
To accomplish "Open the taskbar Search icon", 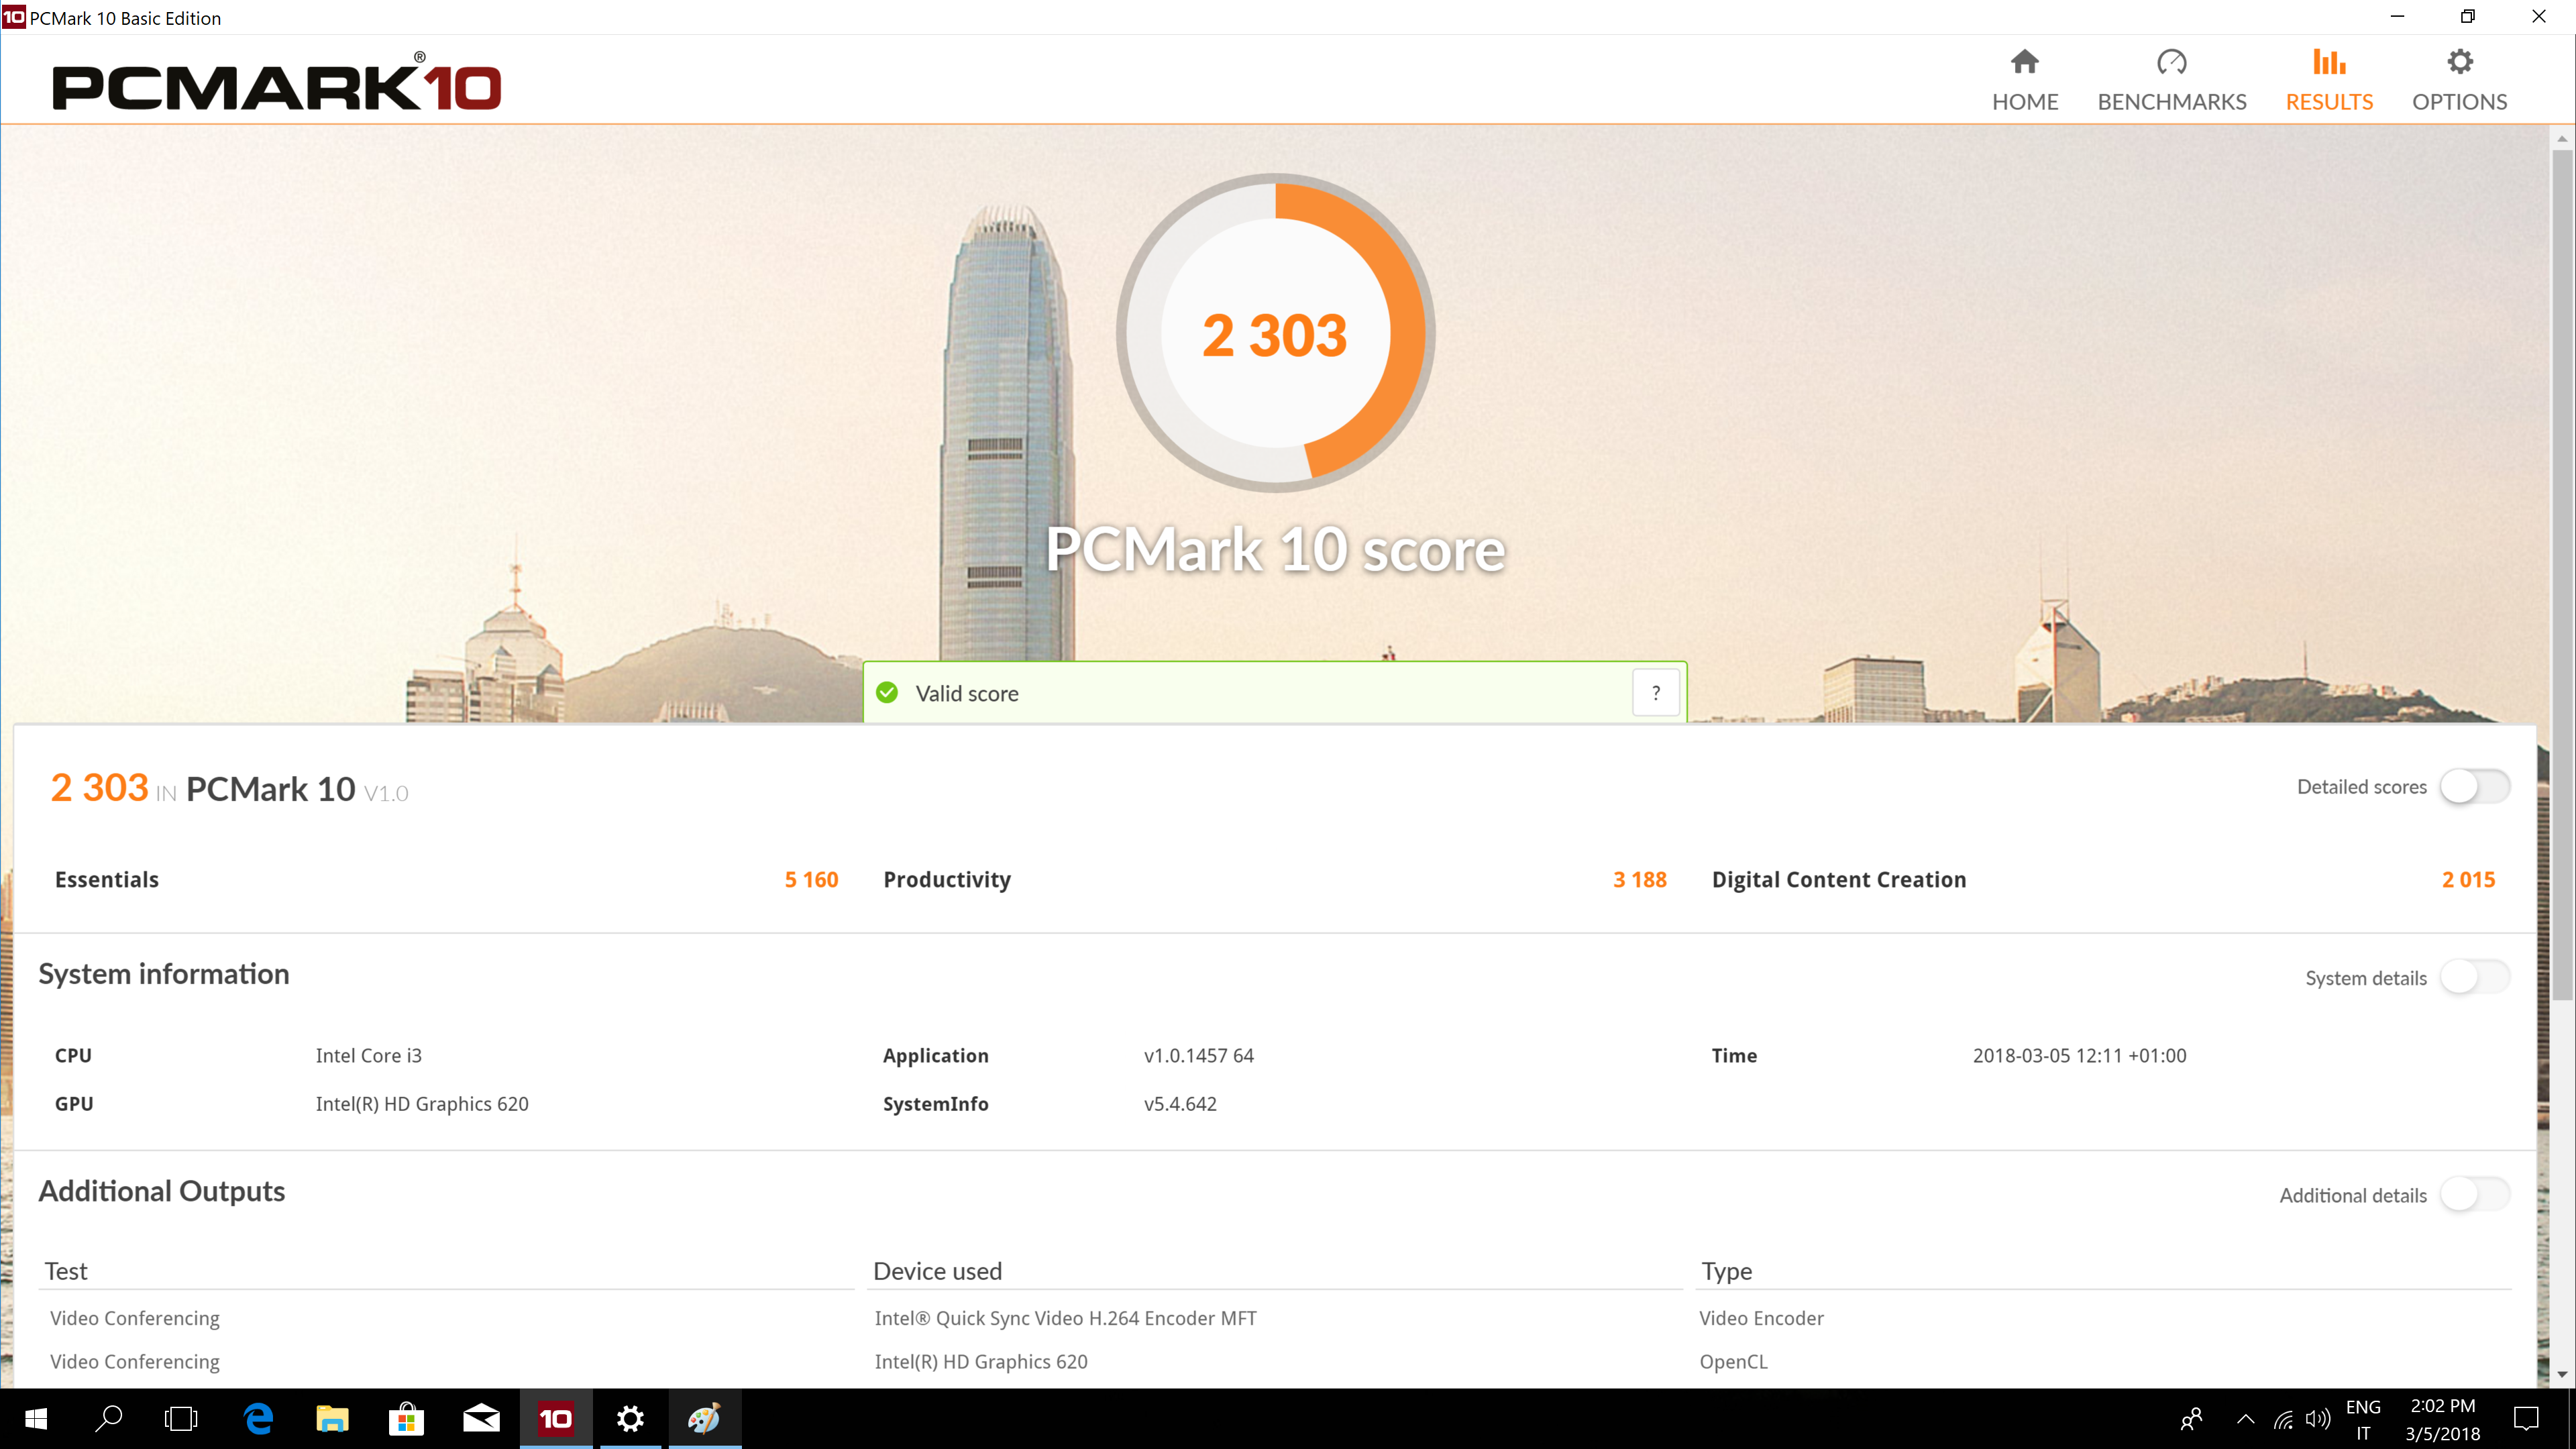I will (x=108, y=1418).
